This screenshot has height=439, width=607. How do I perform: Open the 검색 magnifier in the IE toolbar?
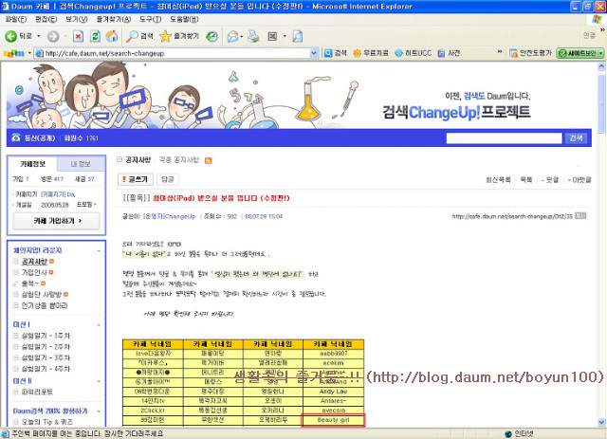(x=139, y=36)
